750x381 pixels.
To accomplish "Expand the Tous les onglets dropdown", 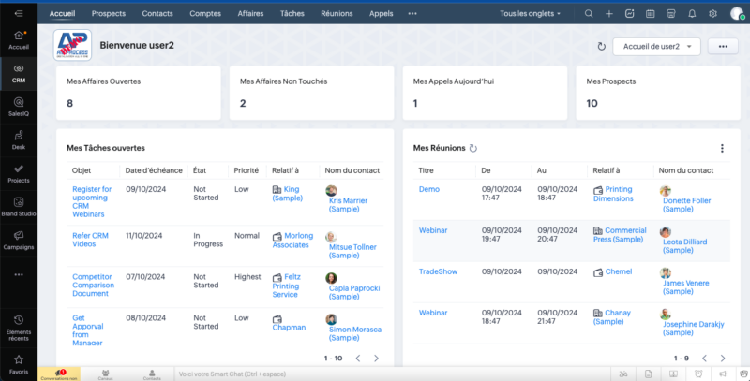I will 531,14.
